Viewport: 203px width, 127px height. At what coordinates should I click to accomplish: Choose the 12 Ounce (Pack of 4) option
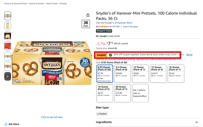pyautogui.click(x=158, y=73)
